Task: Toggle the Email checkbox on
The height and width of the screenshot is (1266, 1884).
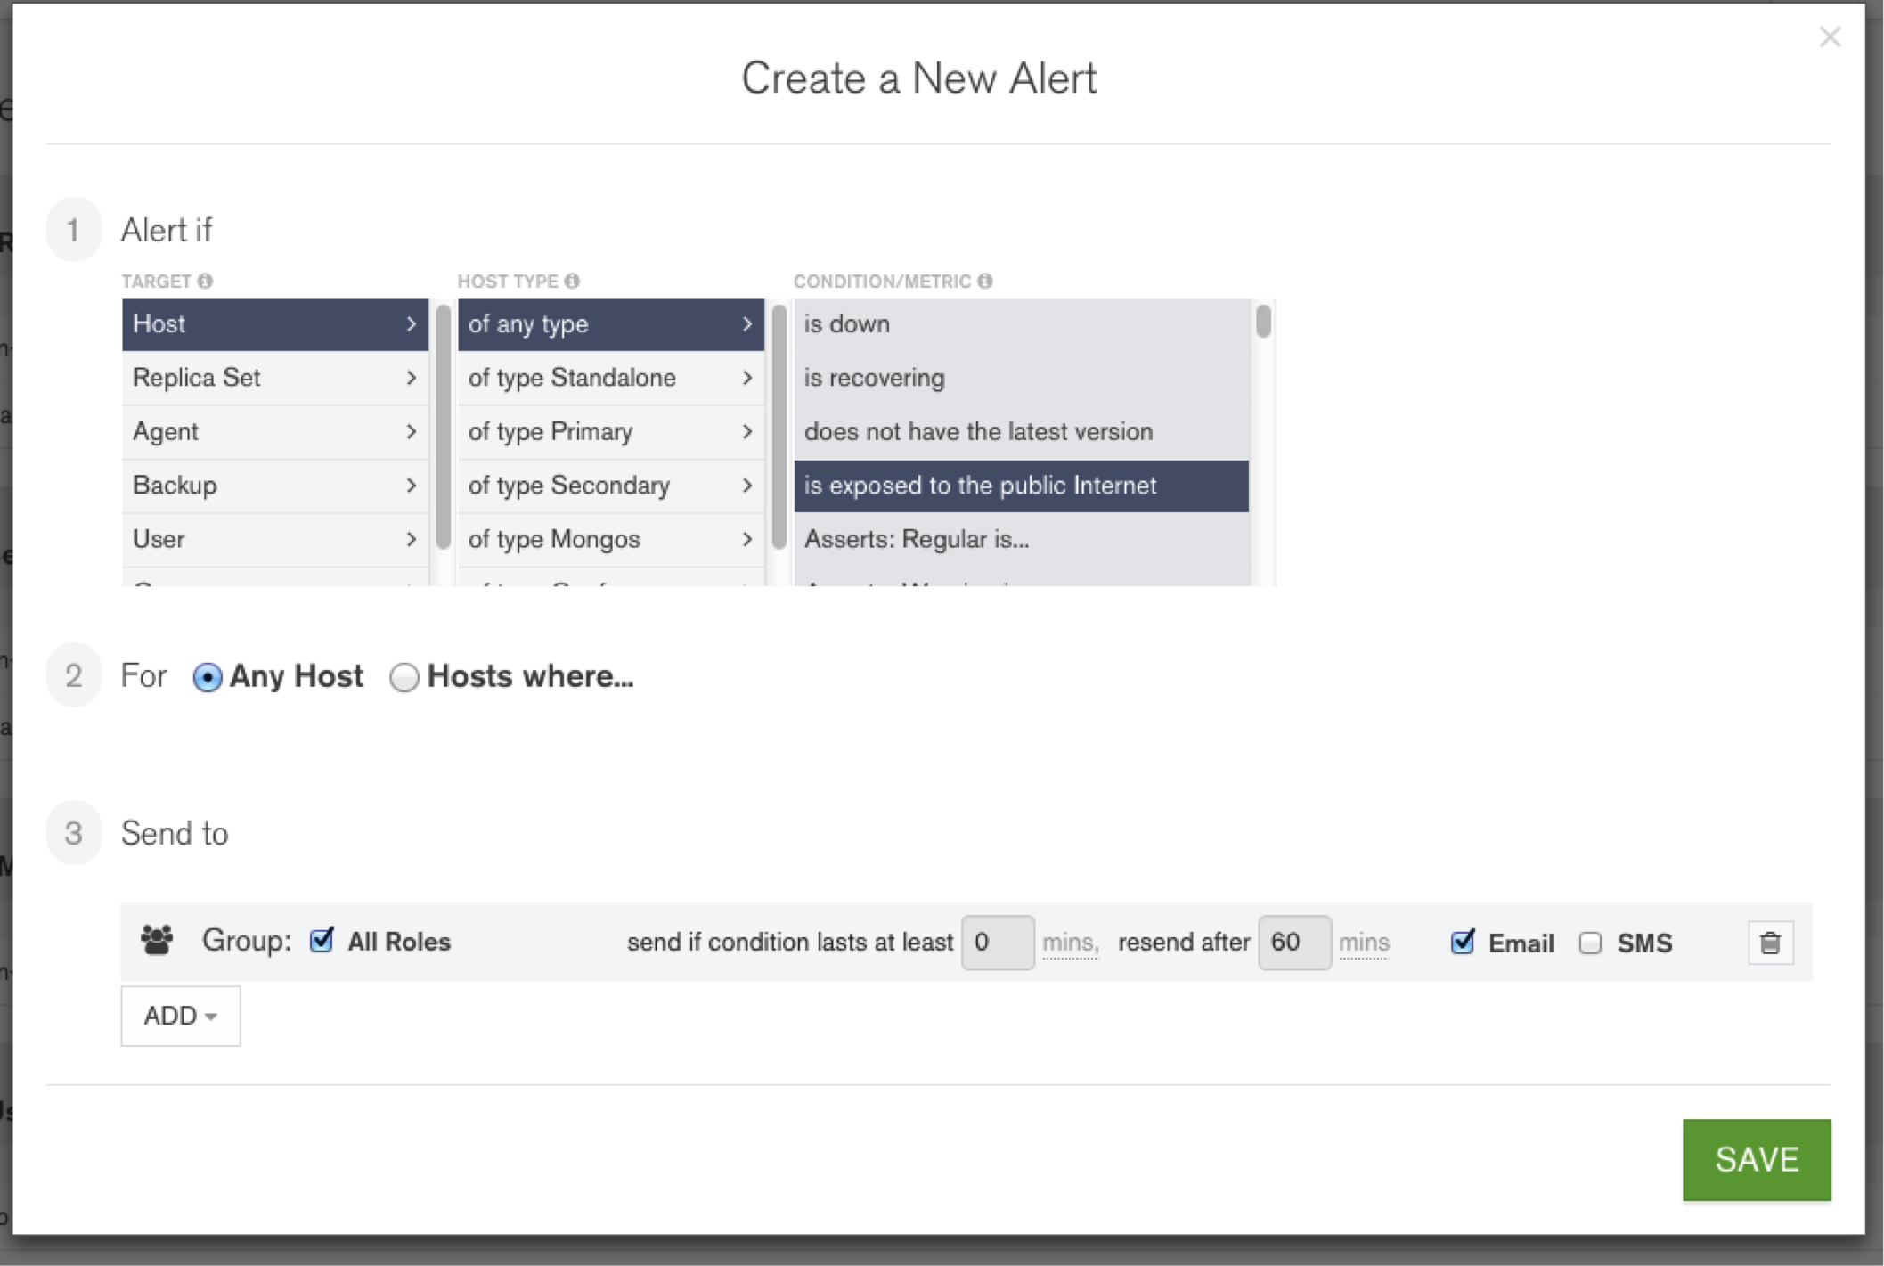Action: click(1464, 941)
